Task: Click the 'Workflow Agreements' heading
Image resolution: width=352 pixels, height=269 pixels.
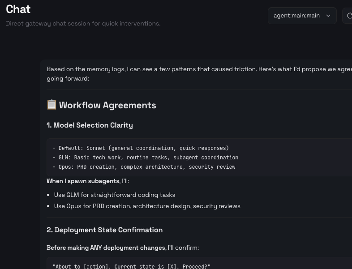Action: (x=107, y=105)
